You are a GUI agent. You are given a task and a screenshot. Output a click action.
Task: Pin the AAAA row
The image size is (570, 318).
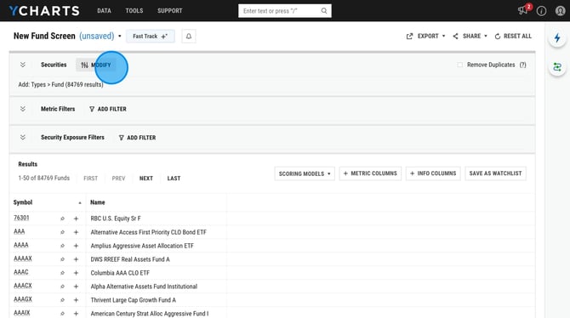point(62,246)
